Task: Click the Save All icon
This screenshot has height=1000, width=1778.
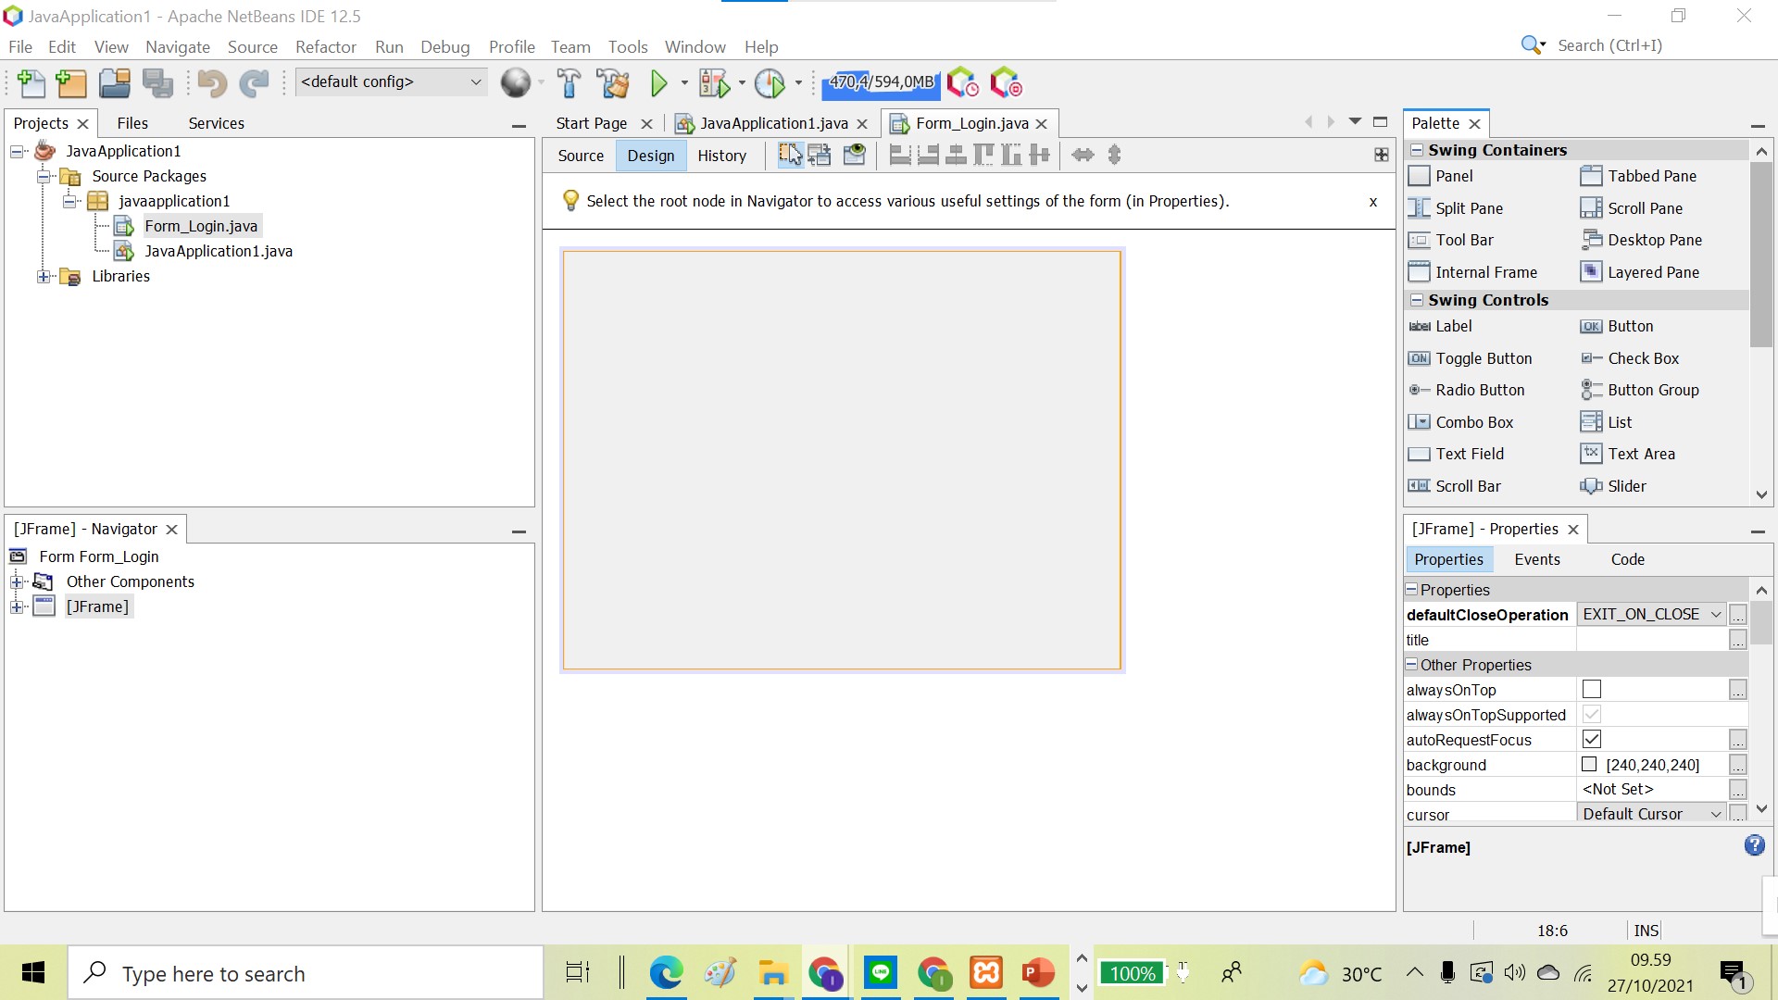Action: click(x=158, y=83)
